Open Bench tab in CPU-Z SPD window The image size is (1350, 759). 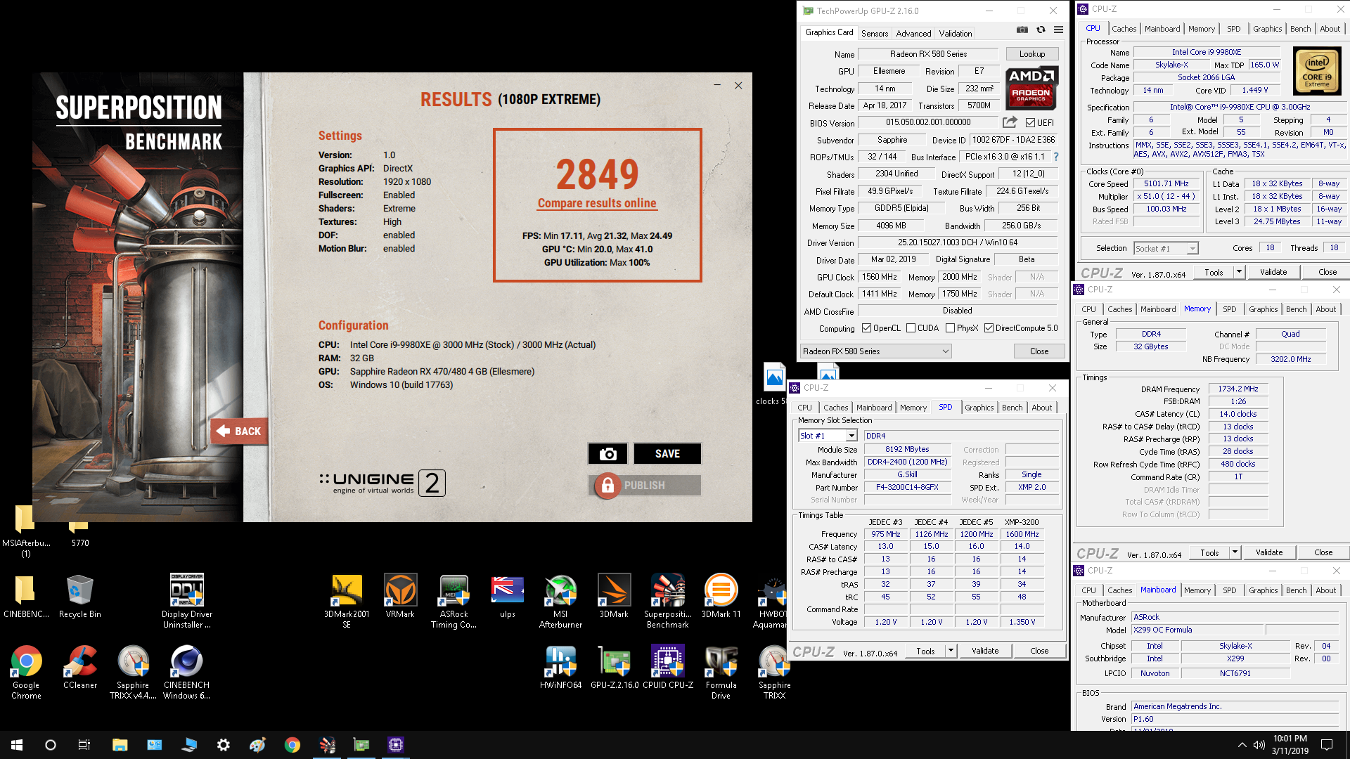pyautogui.click(x=1012, y=408)
